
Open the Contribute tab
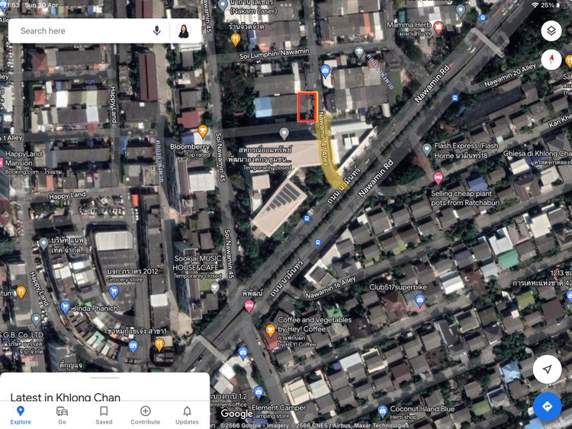coord(145,415)
